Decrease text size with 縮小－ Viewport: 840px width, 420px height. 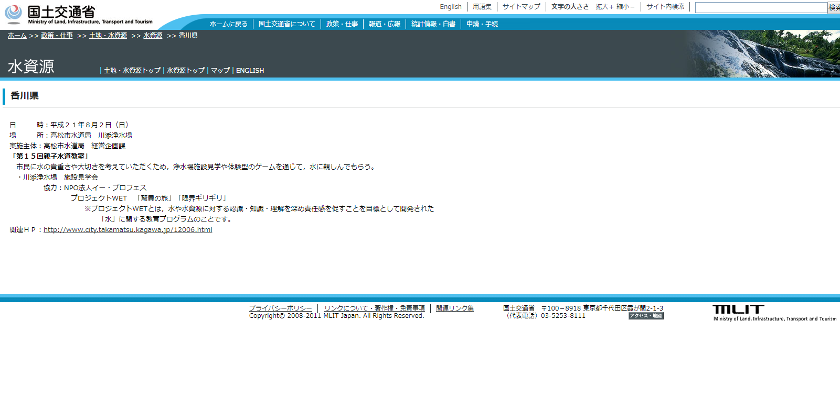[x=625, y=7]
